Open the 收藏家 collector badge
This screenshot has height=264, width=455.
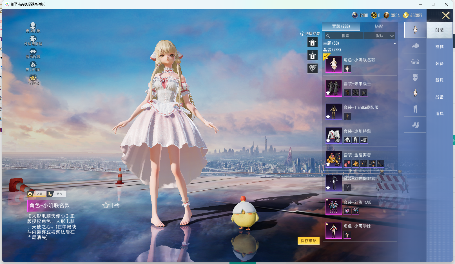[x=33, y=78]
